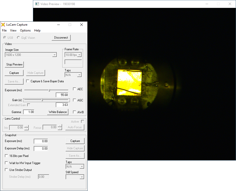Click the Disconnect button
Viewport: 236px width, 191px height.
click(61, 38)
